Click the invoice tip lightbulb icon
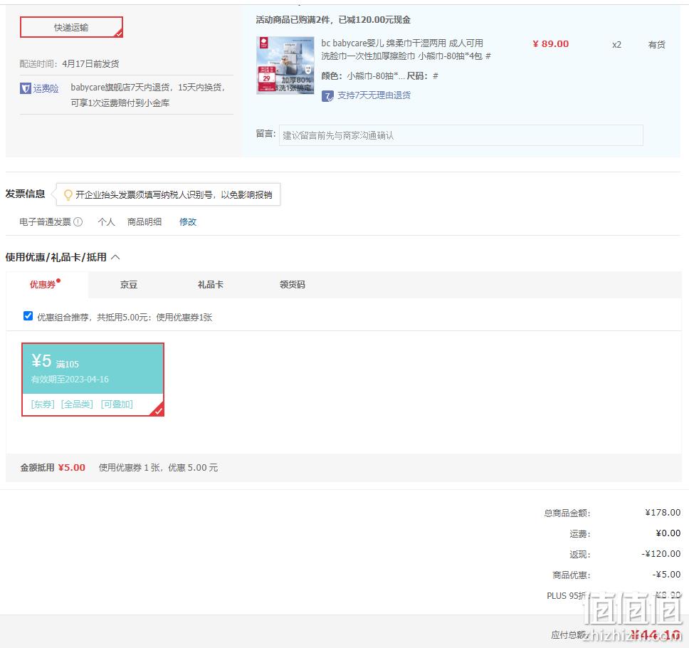 click(68, 194)
